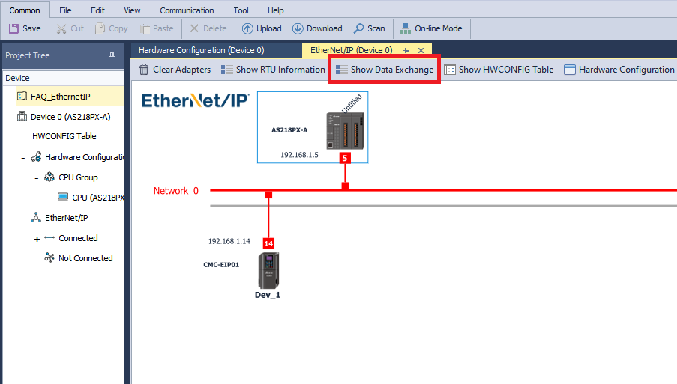677x384 pixels.
Task: Show RTU Information
Action: [273, 70]
